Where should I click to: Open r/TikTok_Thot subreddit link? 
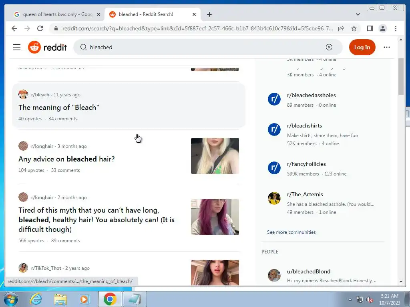point(46,268)
